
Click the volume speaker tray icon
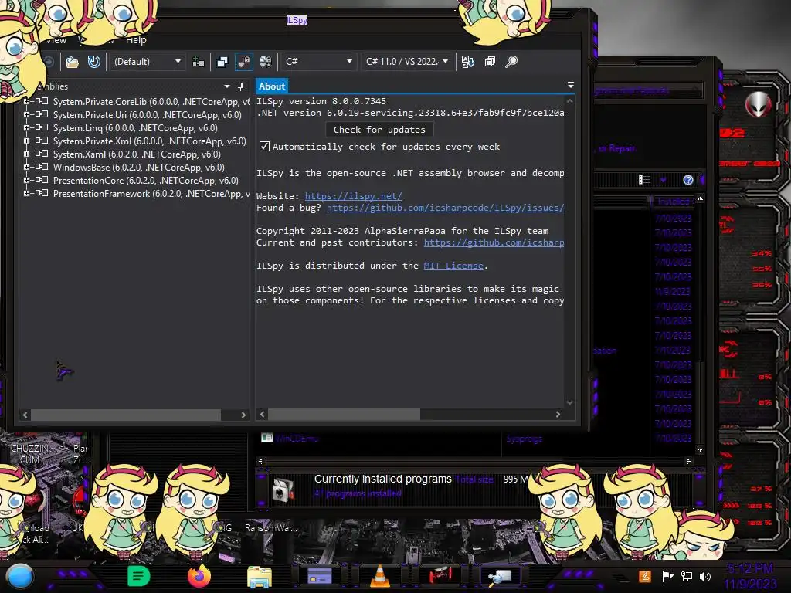click(705, 576)
